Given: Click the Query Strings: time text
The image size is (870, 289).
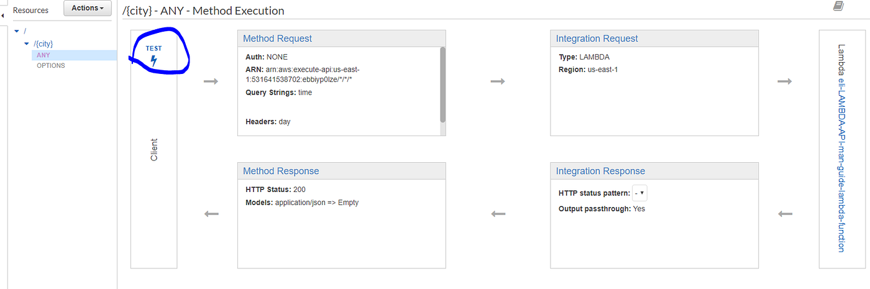Looking at the screenshot, I should (x=279, y=93).
